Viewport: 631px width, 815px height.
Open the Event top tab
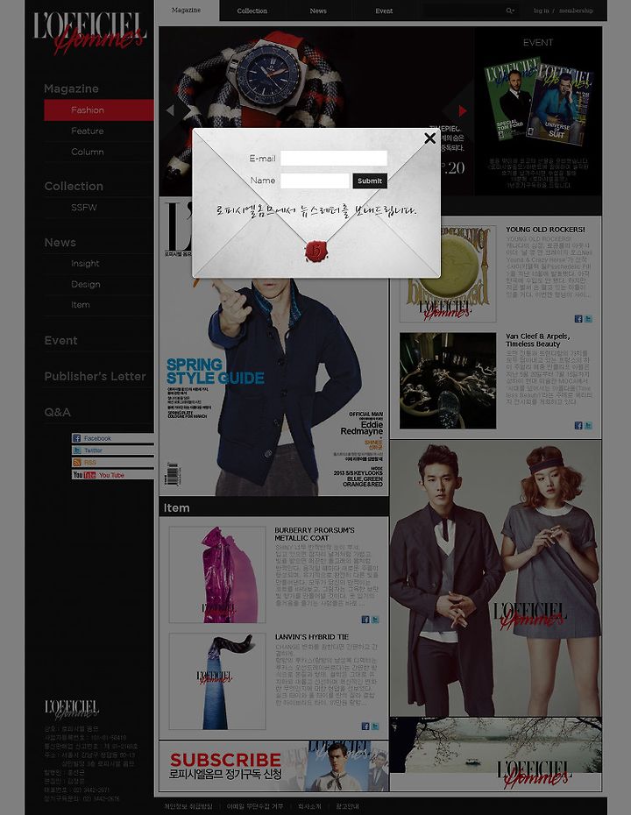coord(384,11)
